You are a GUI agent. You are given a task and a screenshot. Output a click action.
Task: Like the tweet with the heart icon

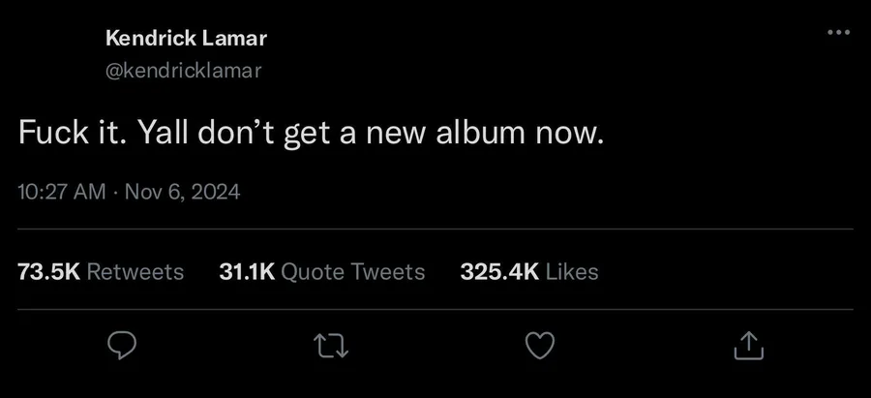(x=539, y=344)
